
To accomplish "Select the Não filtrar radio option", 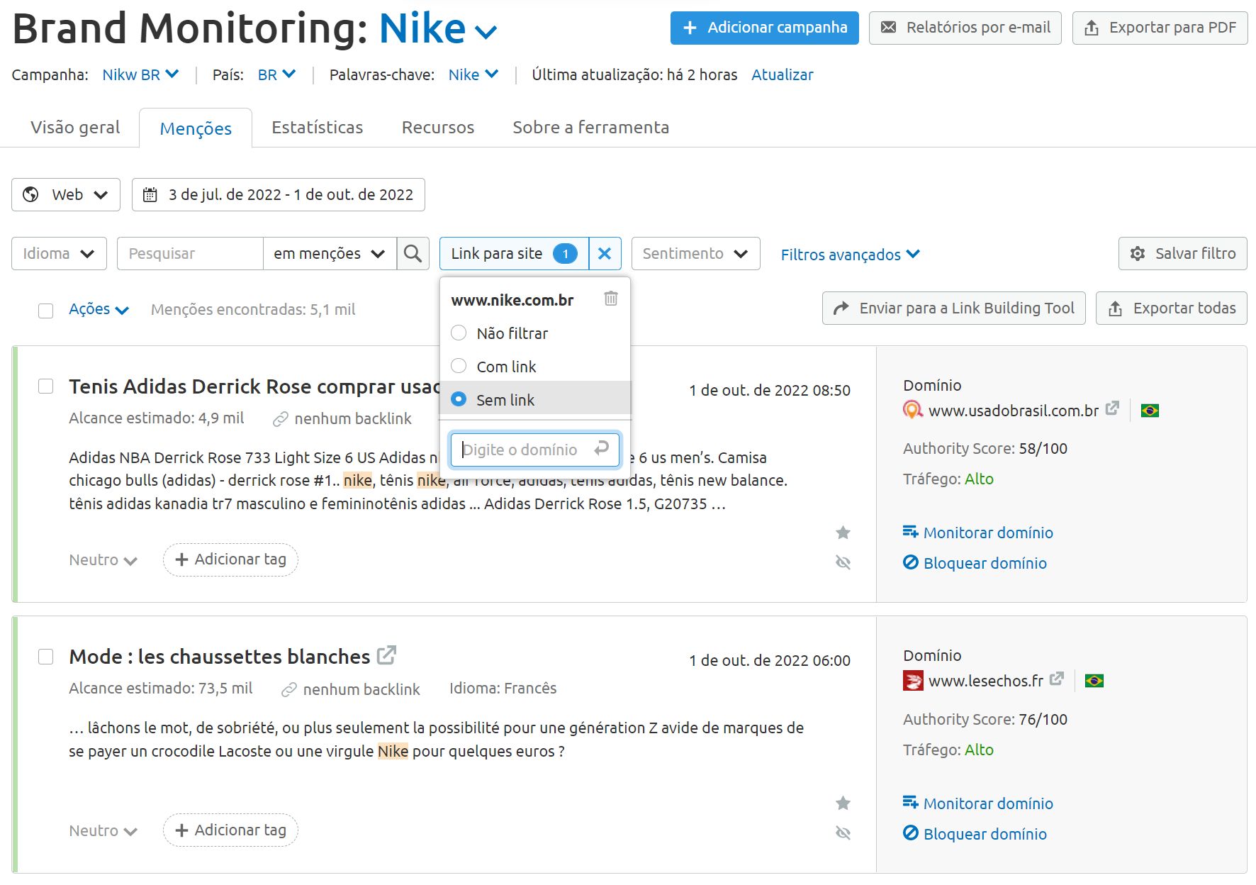I will [x=459, y=333].
